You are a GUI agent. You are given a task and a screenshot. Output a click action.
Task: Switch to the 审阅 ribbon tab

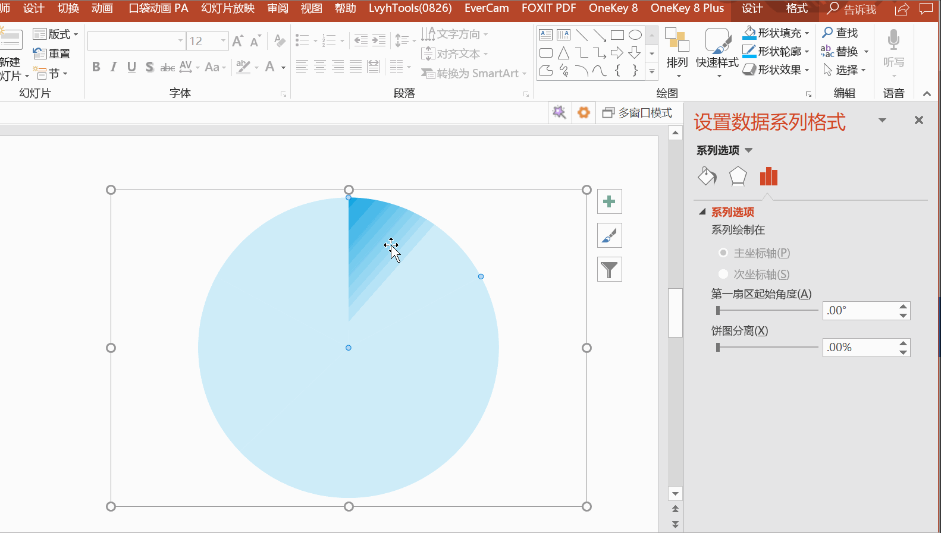(x=278, y=8)
